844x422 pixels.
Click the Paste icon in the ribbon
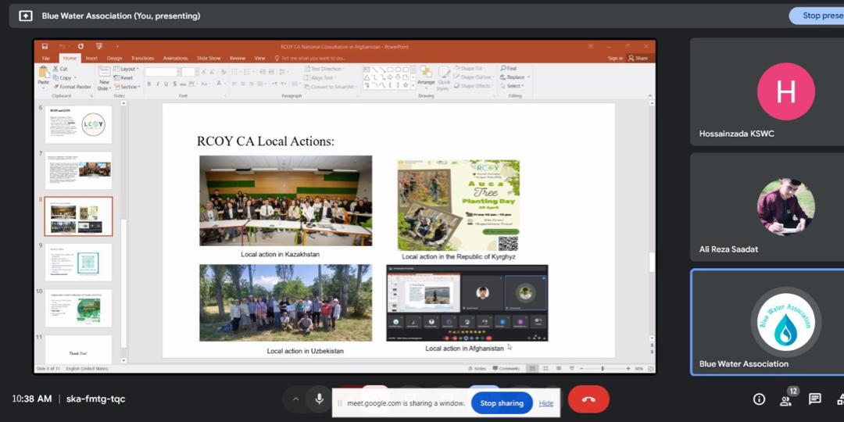43,74
